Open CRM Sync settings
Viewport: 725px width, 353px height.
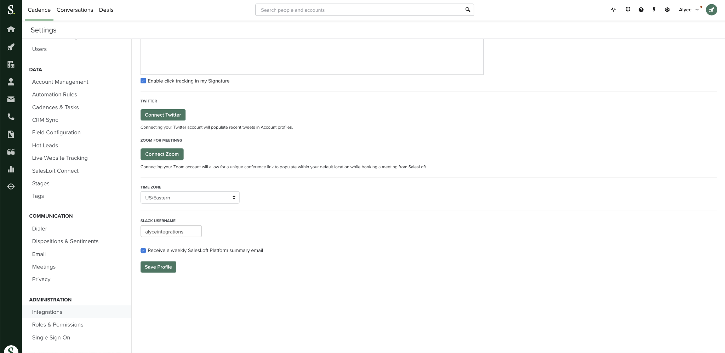coord(45,120)
